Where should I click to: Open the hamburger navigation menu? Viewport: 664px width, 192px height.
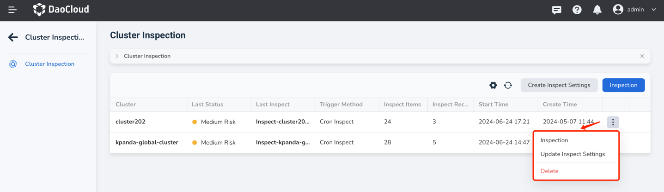point(12,10)
